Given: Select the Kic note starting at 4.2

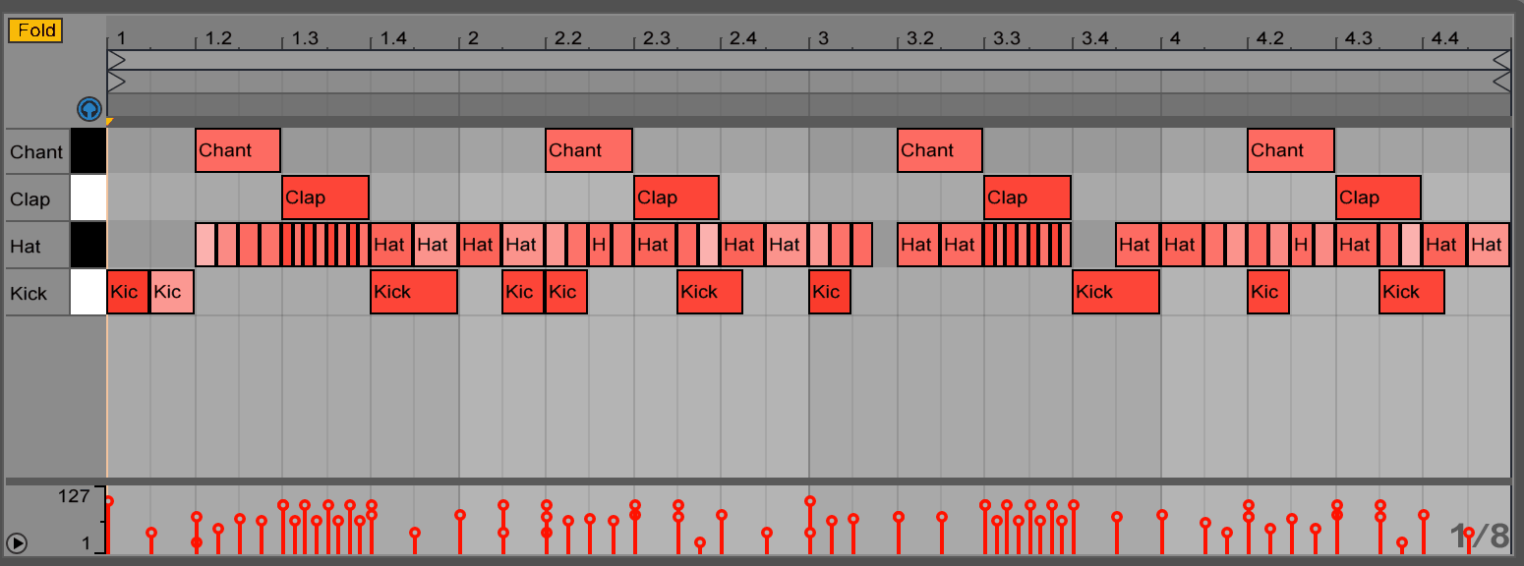Looking at the screenshot, I should [1268, 292].
